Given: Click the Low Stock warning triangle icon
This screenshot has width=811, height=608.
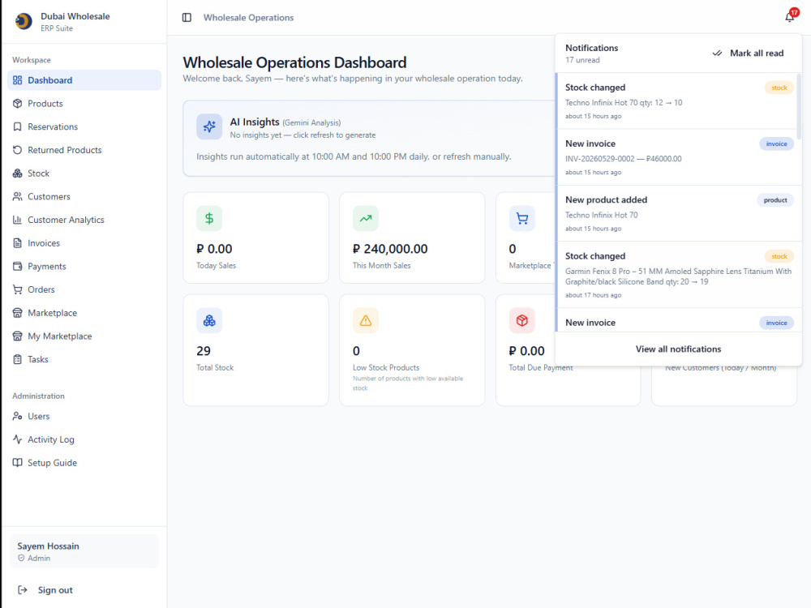Looking at the screenshot, I should tap(366, 320).
